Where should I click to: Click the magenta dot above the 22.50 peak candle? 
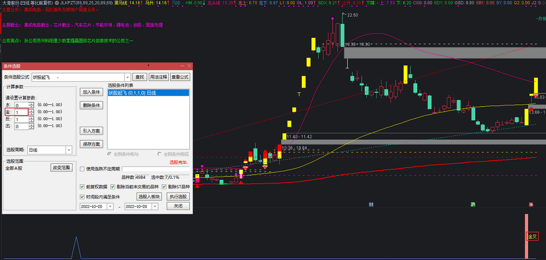point(333,18)
